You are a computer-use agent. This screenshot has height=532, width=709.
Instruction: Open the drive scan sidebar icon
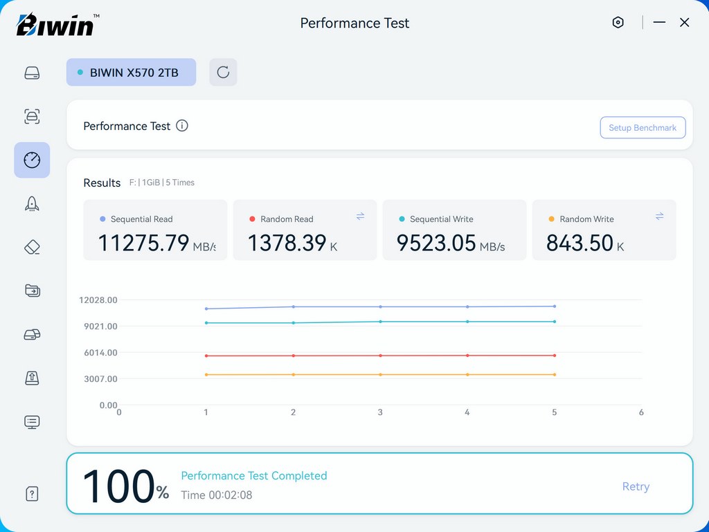32,116
